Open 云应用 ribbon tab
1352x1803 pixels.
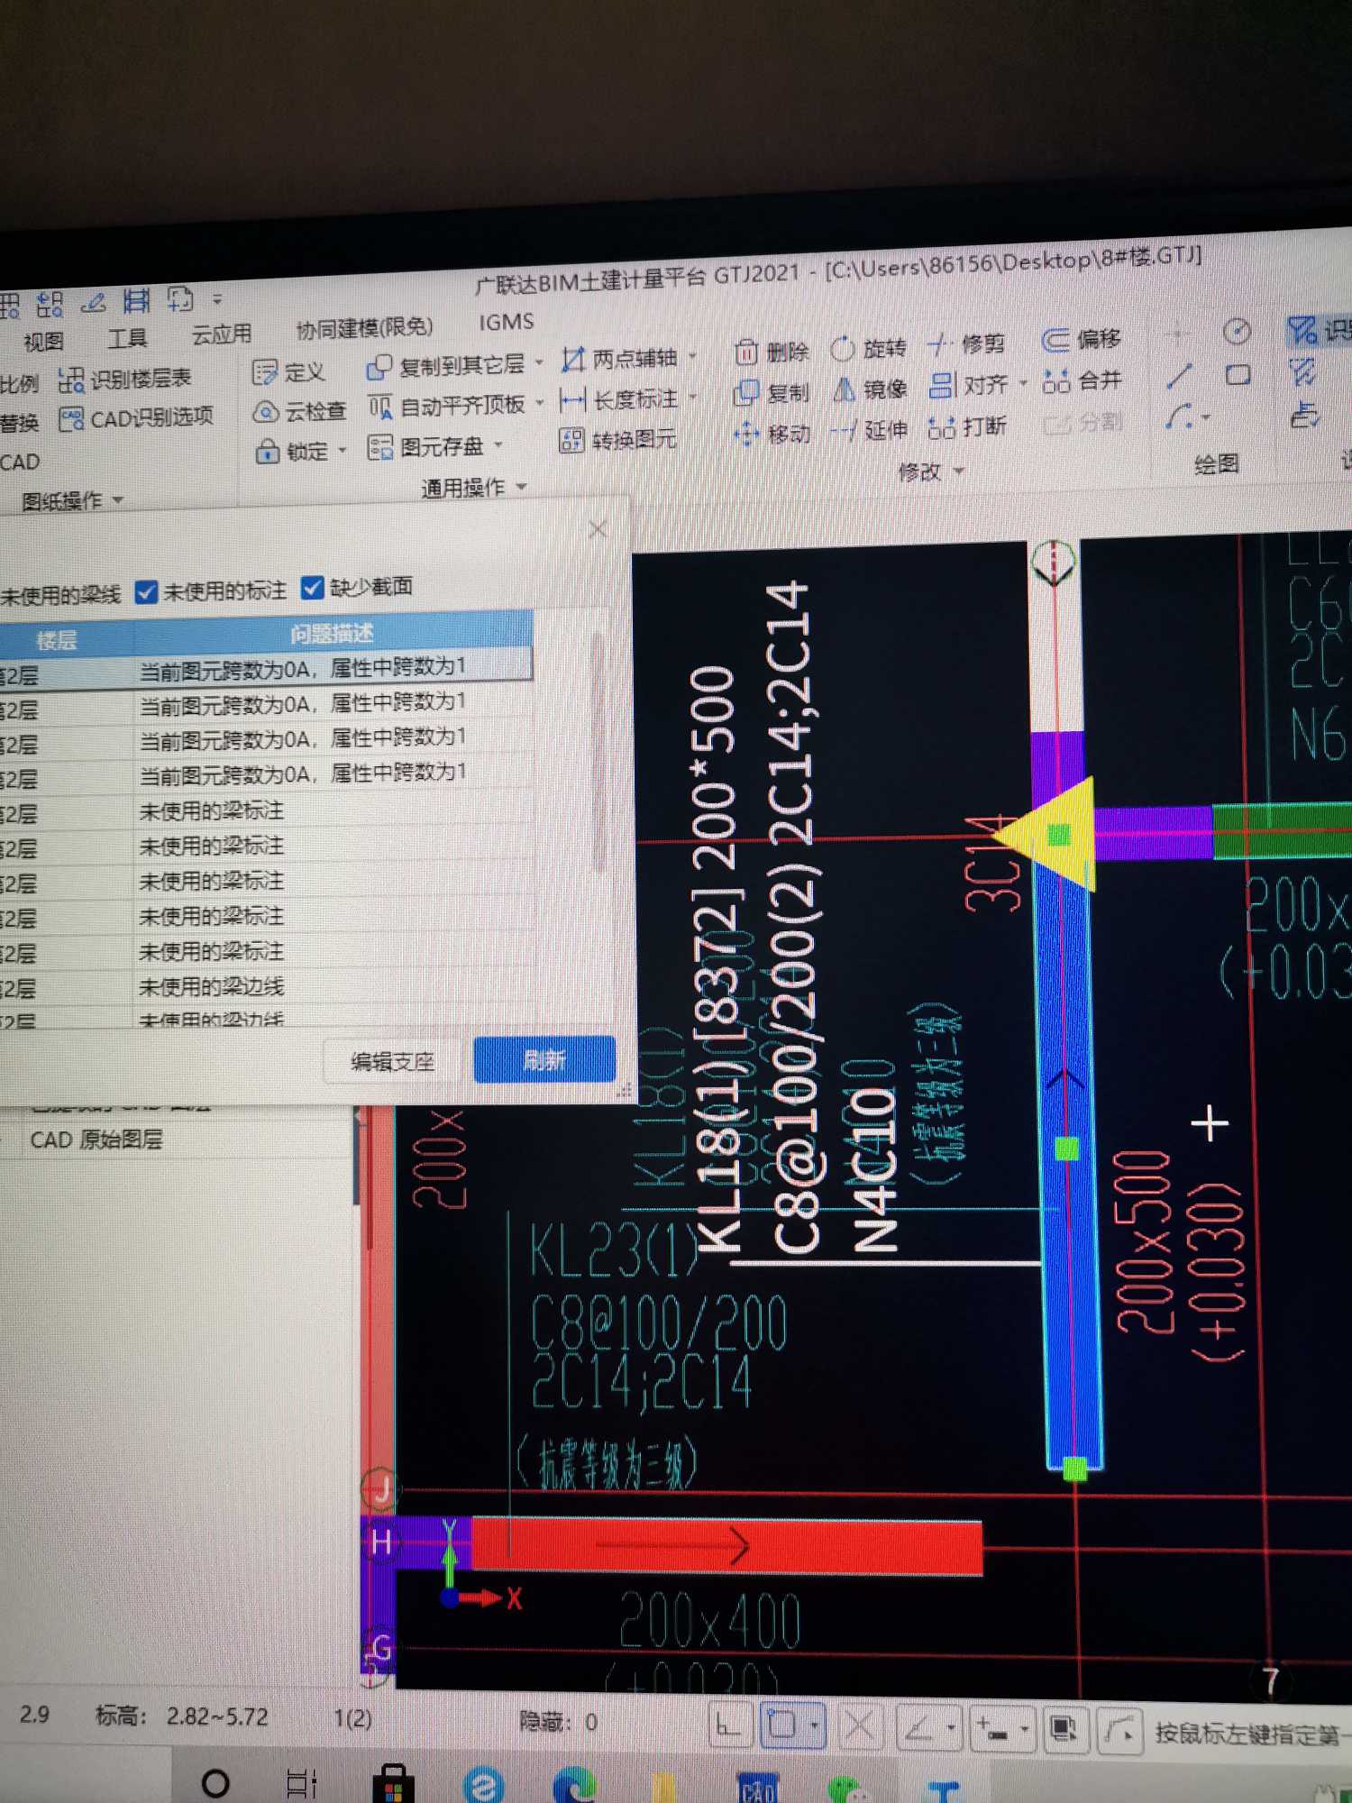221,334
